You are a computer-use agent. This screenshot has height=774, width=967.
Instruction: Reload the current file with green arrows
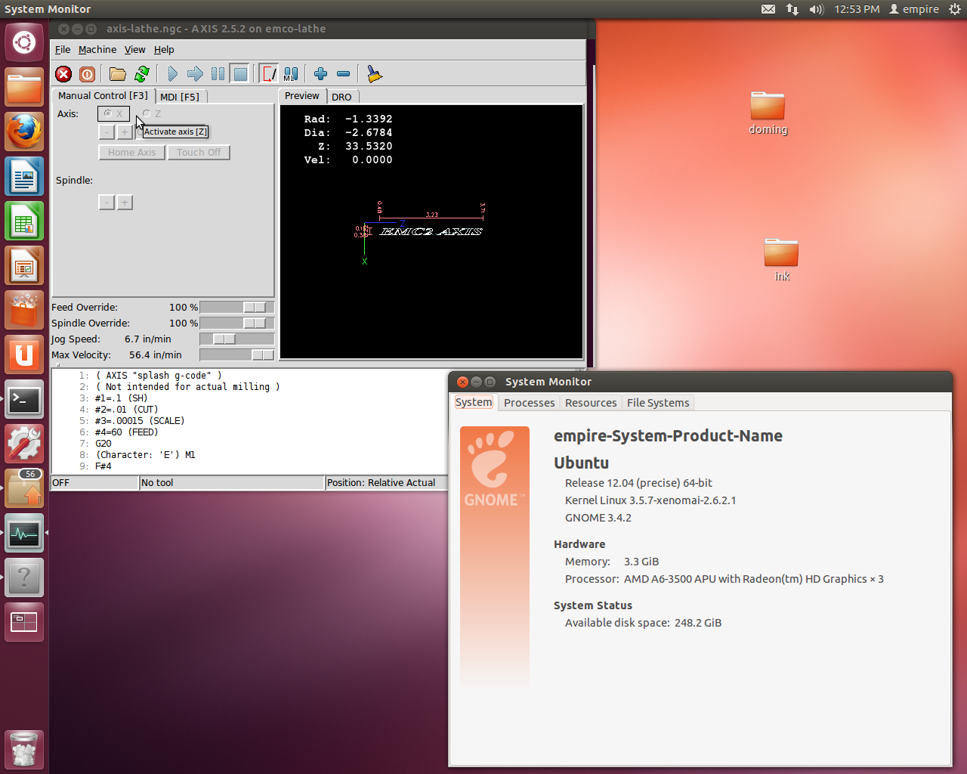pyautogui.click(x=141, y=73)
